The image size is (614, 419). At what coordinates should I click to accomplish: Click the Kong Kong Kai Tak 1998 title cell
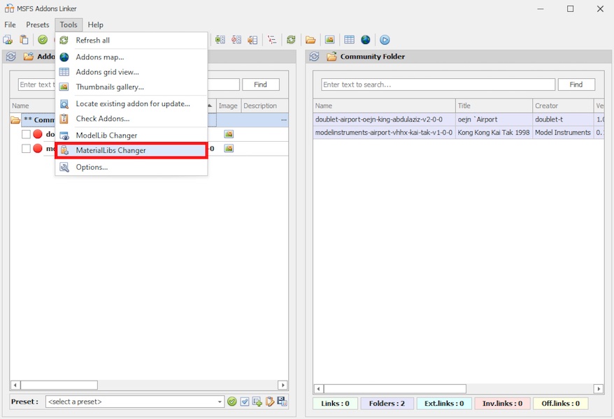(494, 133)
